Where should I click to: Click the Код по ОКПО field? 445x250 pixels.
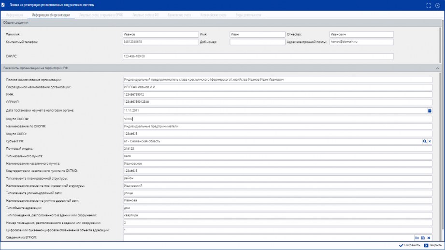pos(277,134)
